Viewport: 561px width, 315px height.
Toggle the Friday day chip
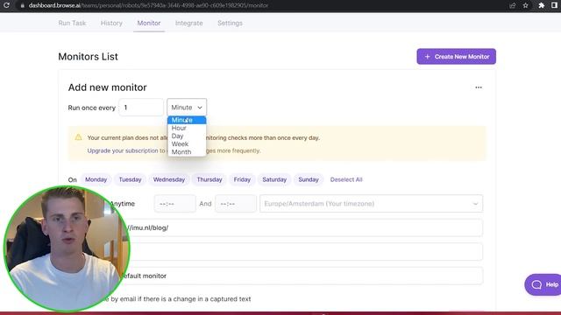[242, 179]
